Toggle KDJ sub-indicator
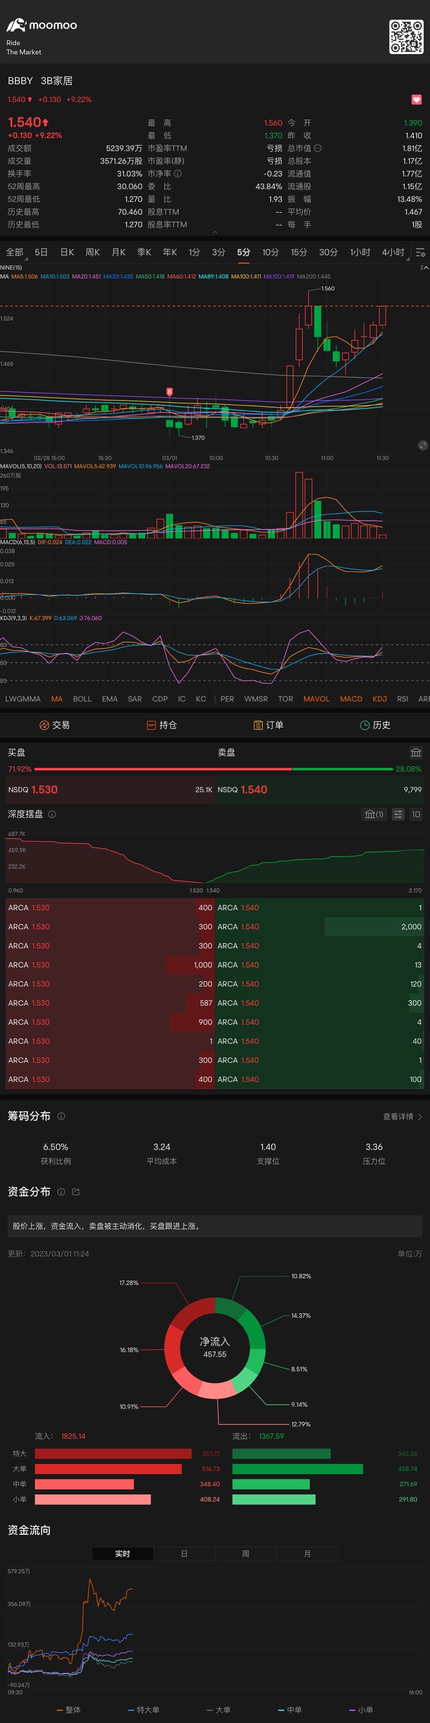 (x=380, y=699)
